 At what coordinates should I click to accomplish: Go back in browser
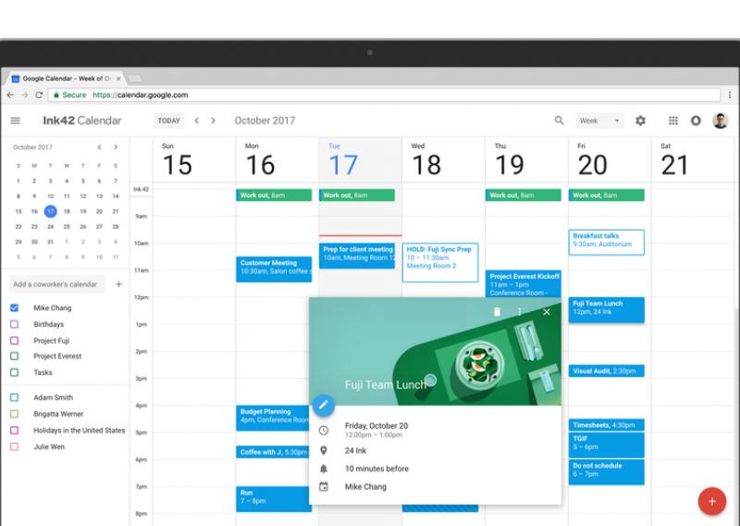coord(10,95)
